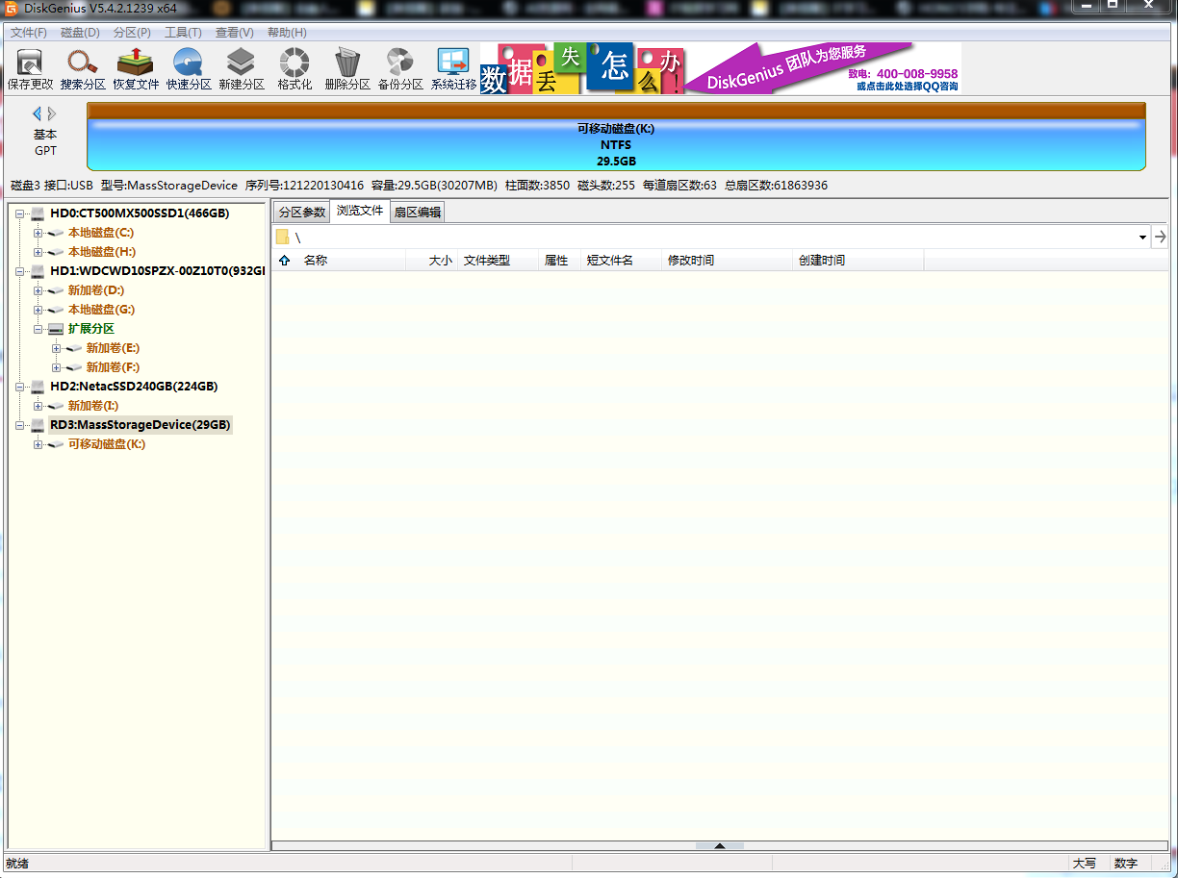Click the DiskGenius title bar app icon
1178x878 pixels.
point(11,8)
